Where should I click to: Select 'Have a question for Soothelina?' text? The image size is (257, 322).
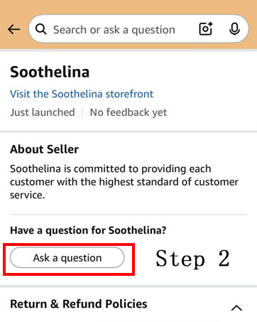(x=88, y=230)
